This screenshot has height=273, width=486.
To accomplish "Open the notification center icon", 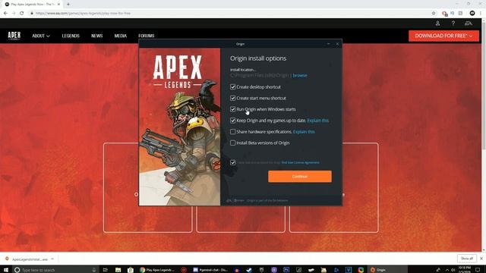I will coord(478,270).
